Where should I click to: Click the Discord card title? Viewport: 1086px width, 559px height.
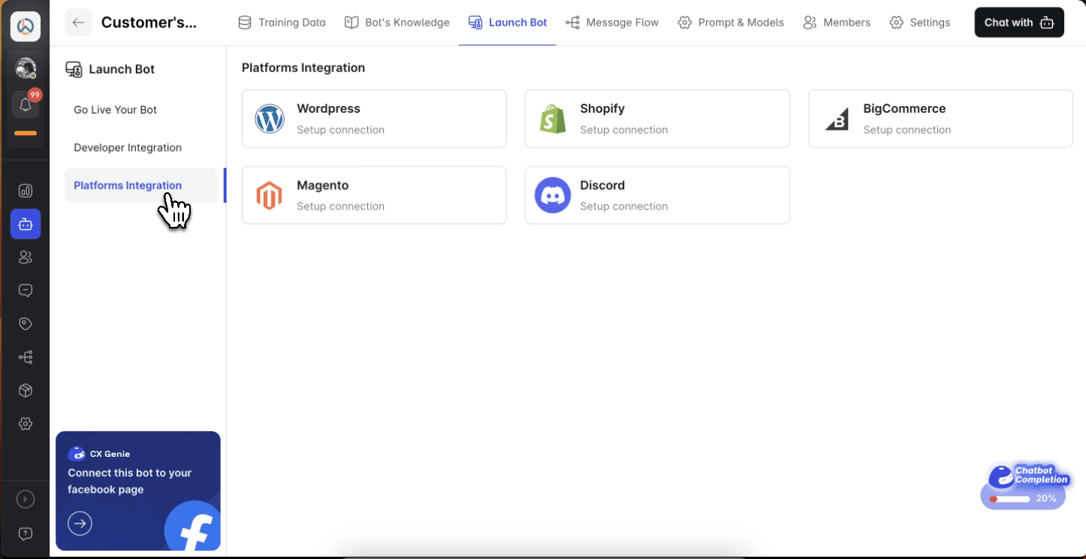[602, 186]
